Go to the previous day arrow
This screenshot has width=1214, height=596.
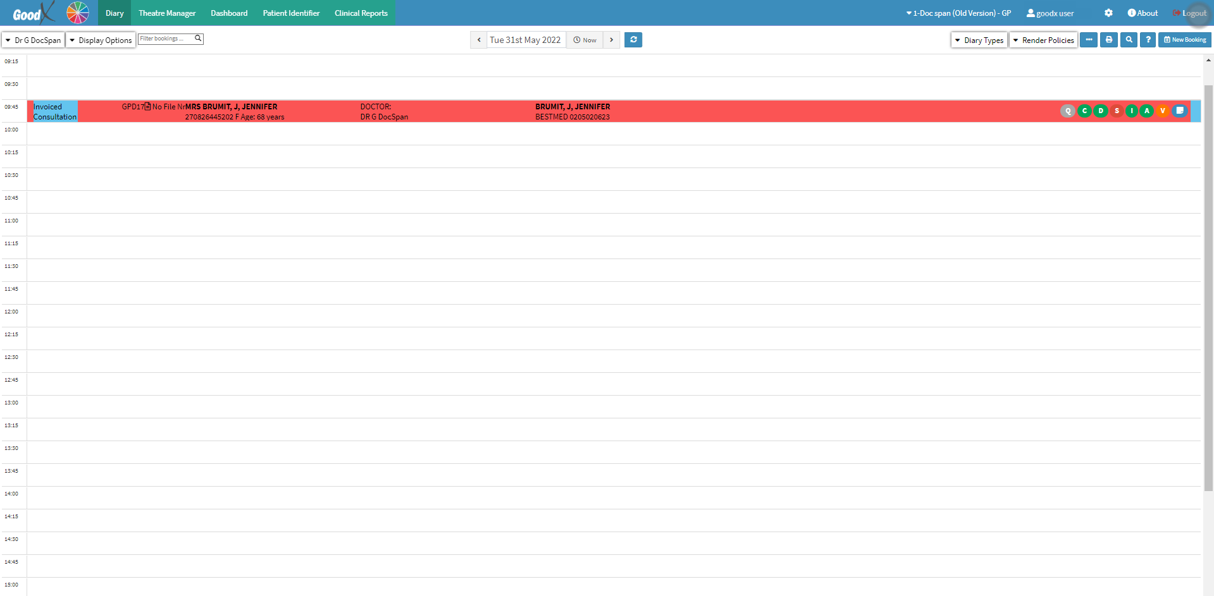point(479,40)
